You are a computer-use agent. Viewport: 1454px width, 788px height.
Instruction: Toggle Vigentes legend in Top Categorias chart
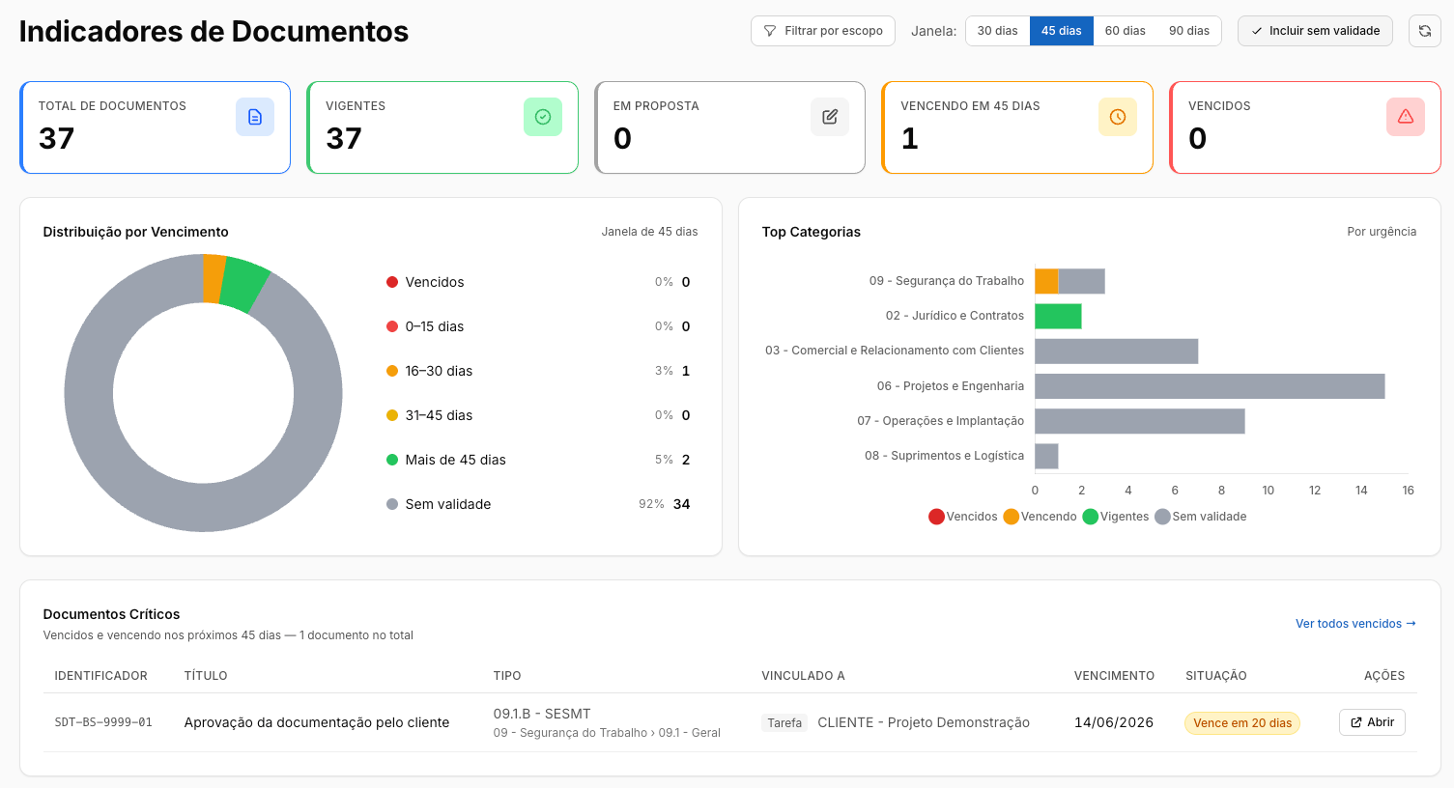coord(1116,517)
